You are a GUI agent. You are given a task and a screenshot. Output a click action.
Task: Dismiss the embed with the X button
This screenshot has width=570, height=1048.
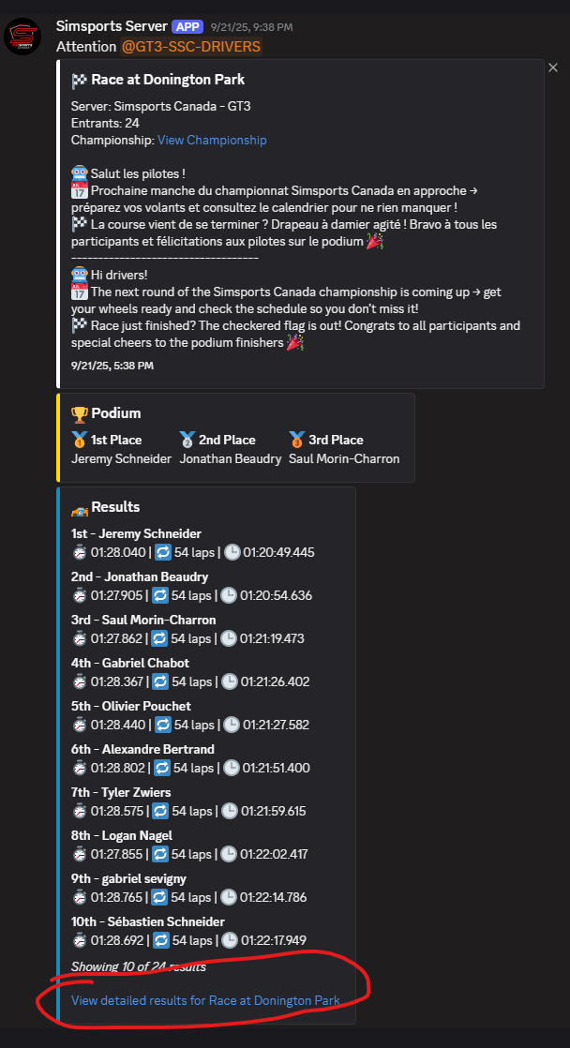click(552, 67)
